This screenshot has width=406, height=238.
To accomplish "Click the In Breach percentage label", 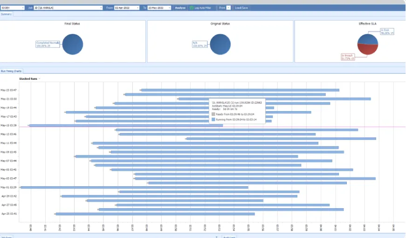I will [x=348, y=57].
